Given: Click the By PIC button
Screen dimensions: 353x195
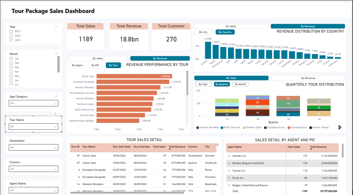Looking at the screenshot, I should (95, 65).
